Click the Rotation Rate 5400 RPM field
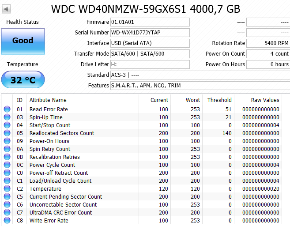This screenshot has width=290, height=226. pos(268,43)
